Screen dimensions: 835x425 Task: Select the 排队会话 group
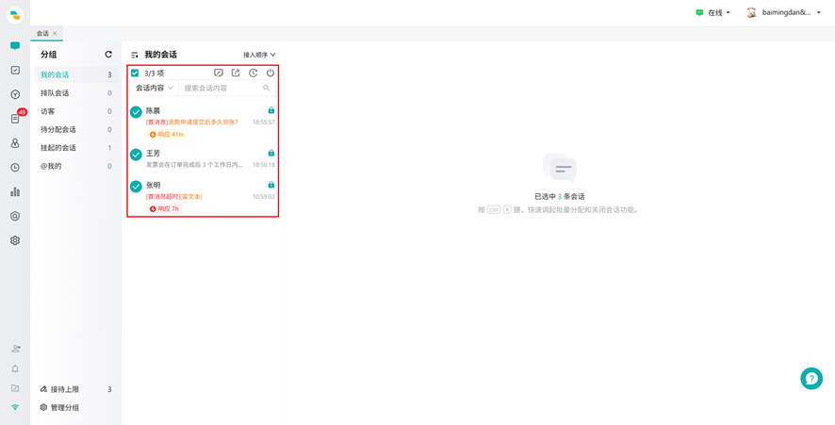(x=76, y=92)
